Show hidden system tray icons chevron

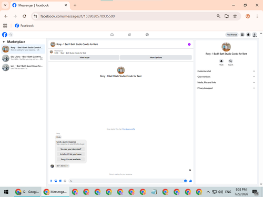pyautogui.click(x=208, y=192)
